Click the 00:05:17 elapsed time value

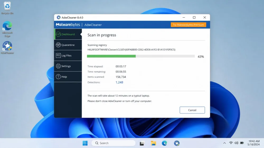(x=121, y=66)
